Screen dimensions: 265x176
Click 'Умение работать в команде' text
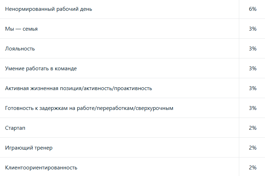(x=41, y=69)
